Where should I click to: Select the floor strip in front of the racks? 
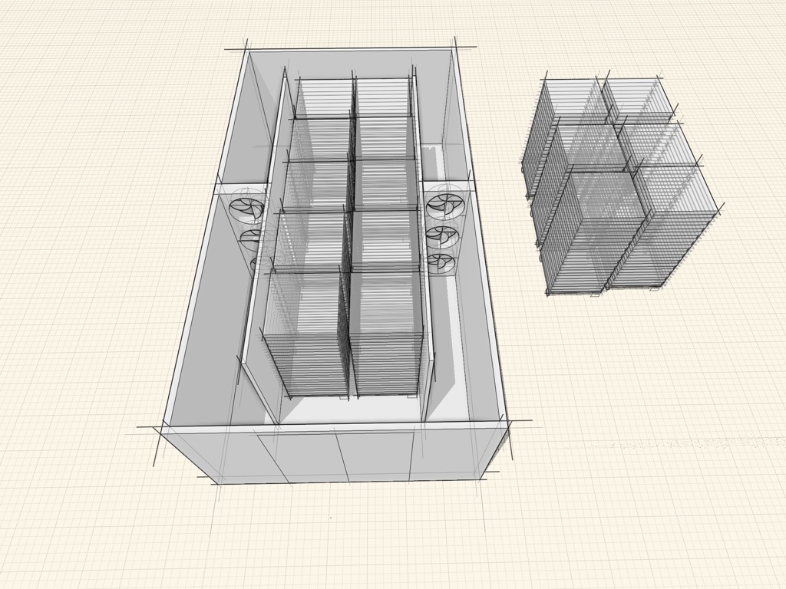345,410
